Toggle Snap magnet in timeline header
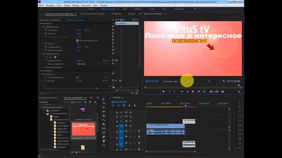 coord(119,106)
